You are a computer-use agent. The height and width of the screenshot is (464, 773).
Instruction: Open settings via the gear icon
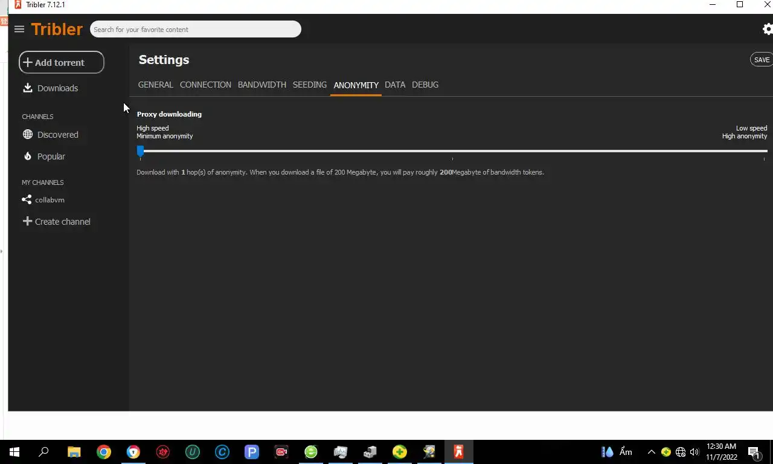pos(768,29)
